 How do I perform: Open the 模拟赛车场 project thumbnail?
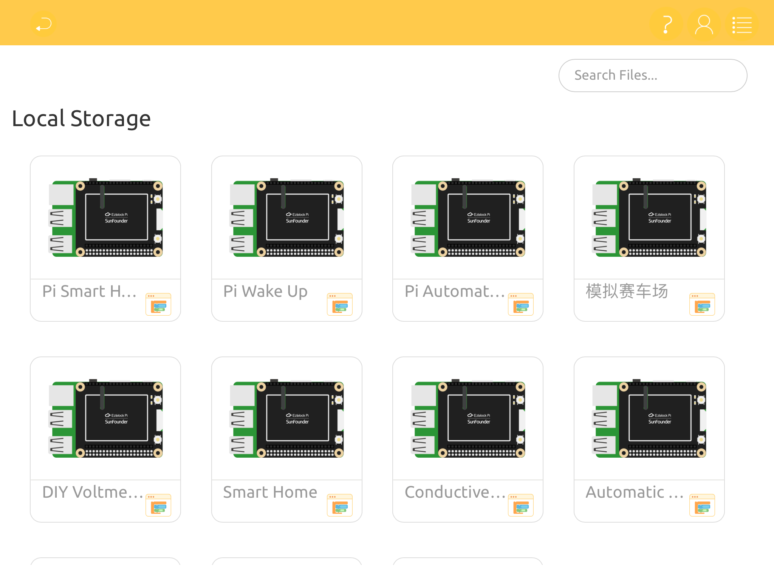pyautogui.click(x=649, y=218)
